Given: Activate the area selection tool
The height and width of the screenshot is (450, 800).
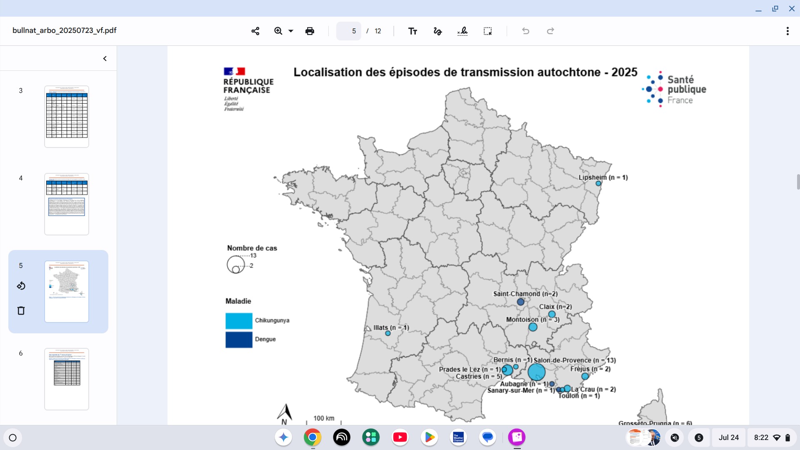Looking at the screenshot, I should click(487, 31).
